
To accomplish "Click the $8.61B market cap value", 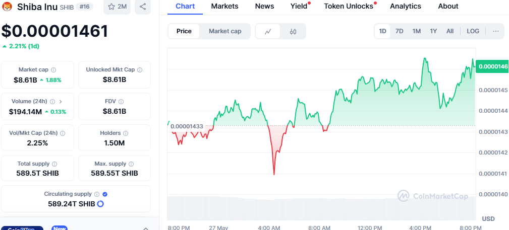I will pyautogui.click(x=25, y=80).
